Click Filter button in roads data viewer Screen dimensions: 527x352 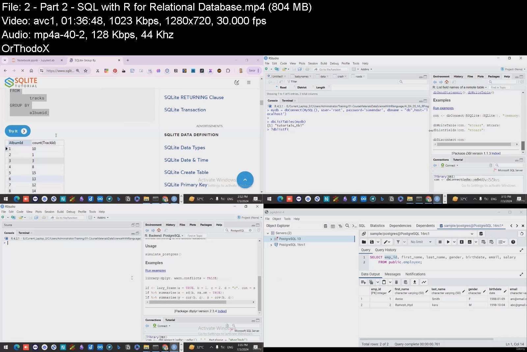tap(292, 82)
